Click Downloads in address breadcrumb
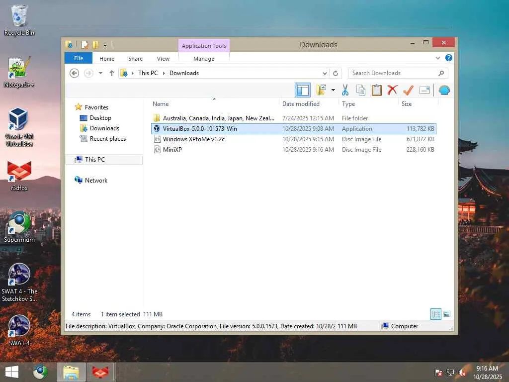Screen dimensions: 509x382 184,73
